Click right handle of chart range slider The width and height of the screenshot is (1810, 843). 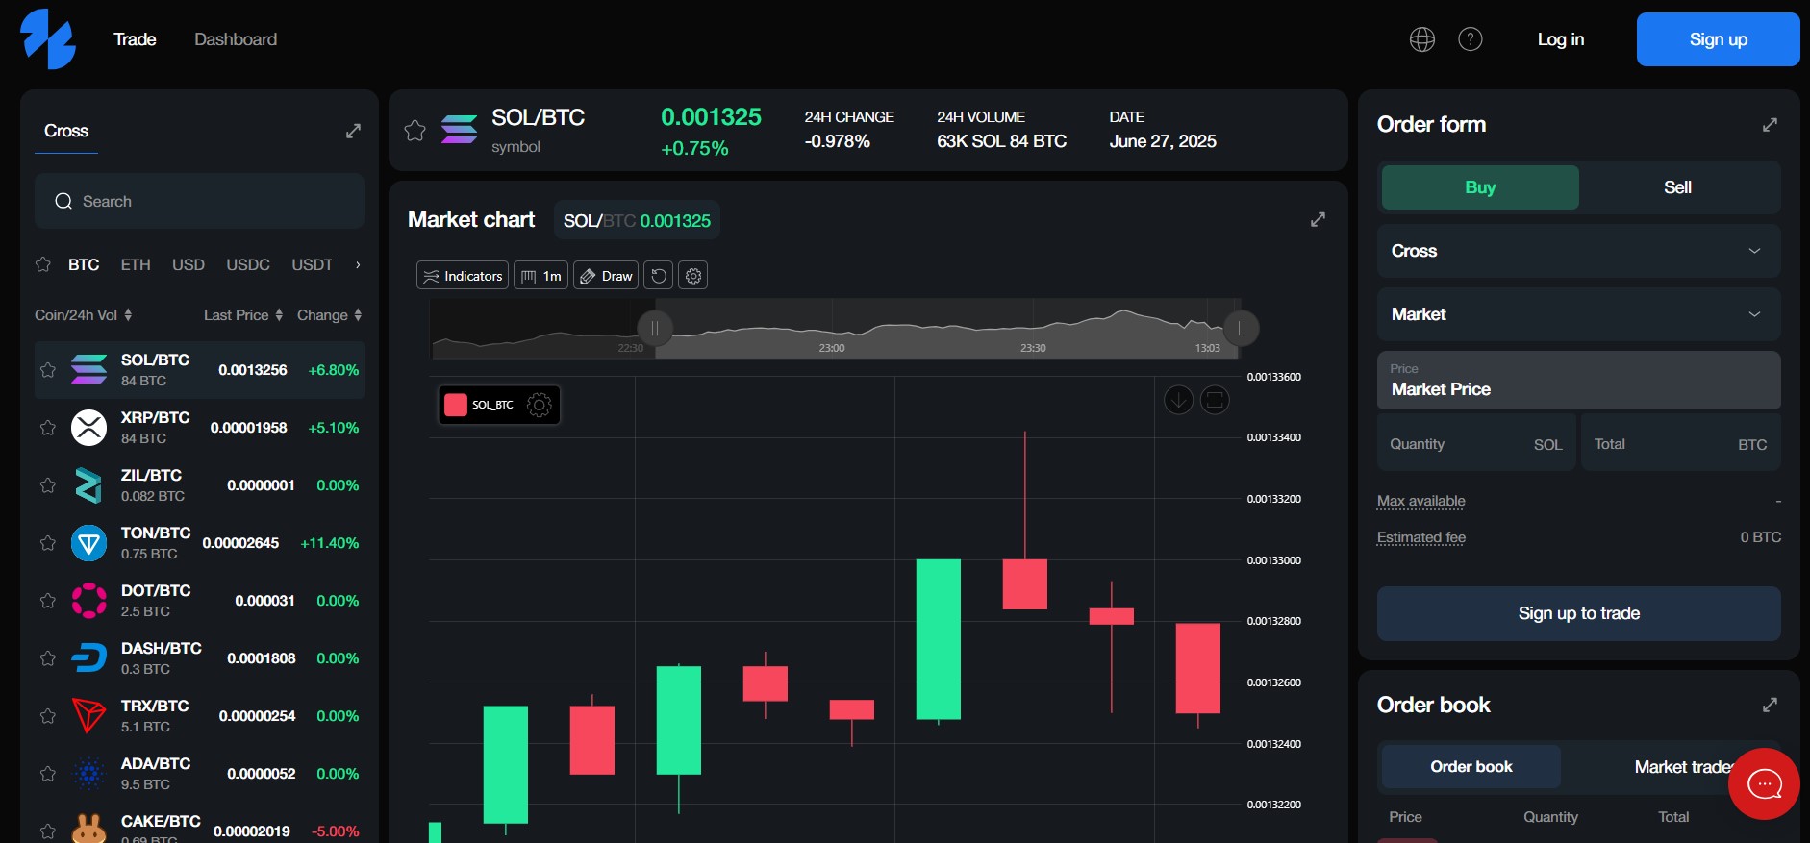point(1241,329)
